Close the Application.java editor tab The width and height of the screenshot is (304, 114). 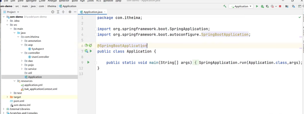click(x=105, y=12)
